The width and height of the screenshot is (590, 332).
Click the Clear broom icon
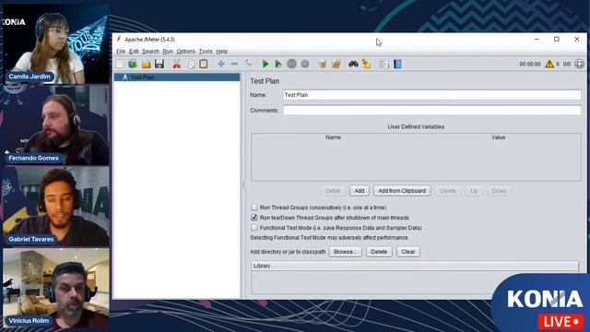coord(322,64)
